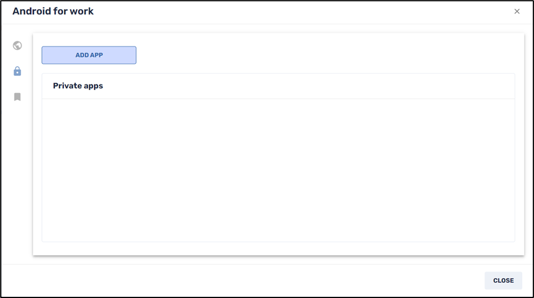Show private apps using the padlock icon
The width and height of the screenshot is (534, 298).
coord(18,71)
